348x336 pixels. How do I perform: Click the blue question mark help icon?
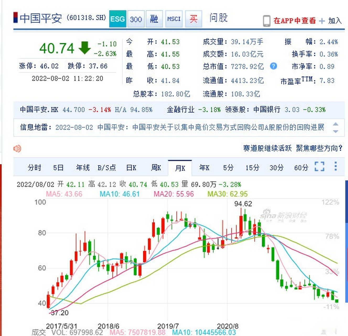click(x=273, y=66)
